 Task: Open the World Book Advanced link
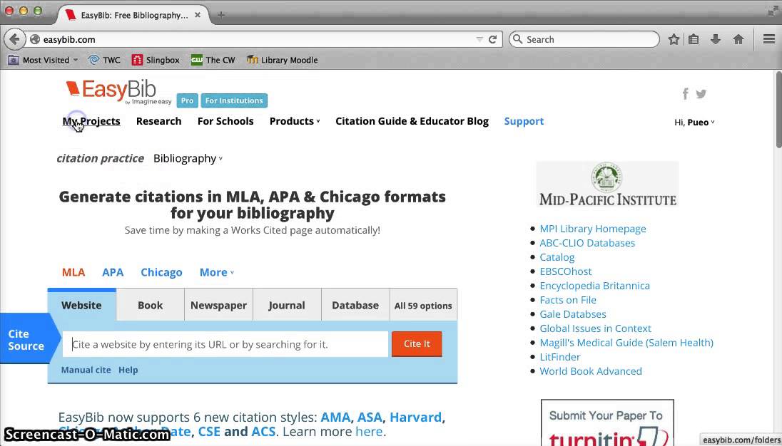click(591, 371)
